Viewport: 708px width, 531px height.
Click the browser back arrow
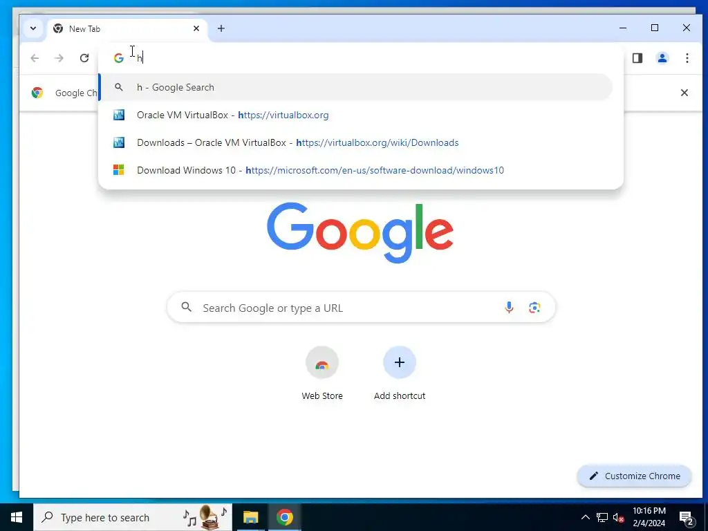tap(35, 58)
